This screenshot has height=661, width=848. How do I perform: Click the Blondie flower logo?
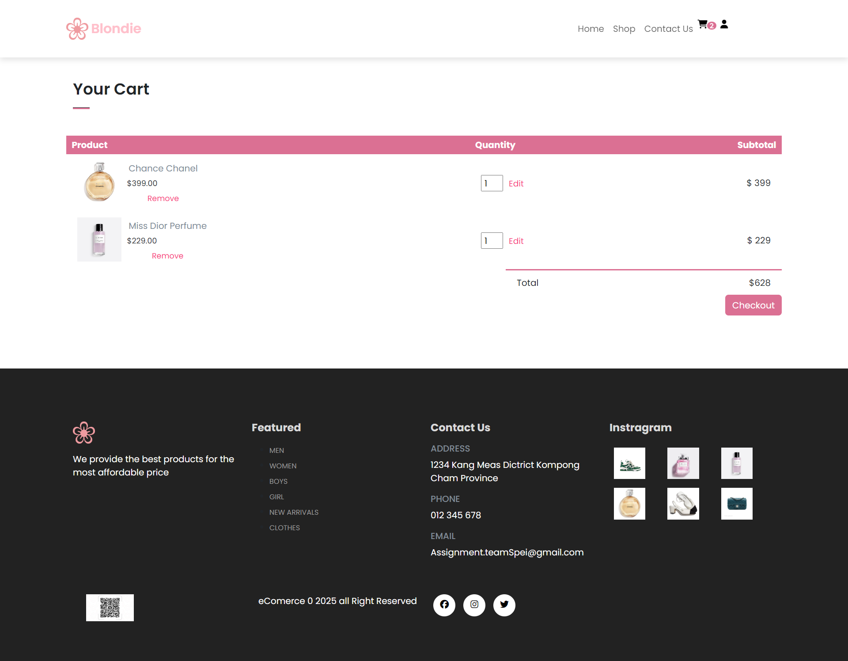tap(77, 29)
